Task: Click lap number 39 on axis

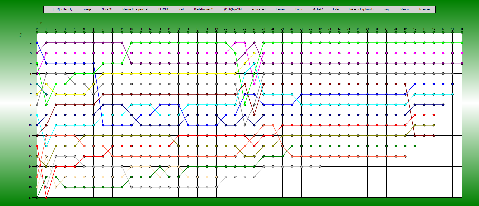Action: 405,29
